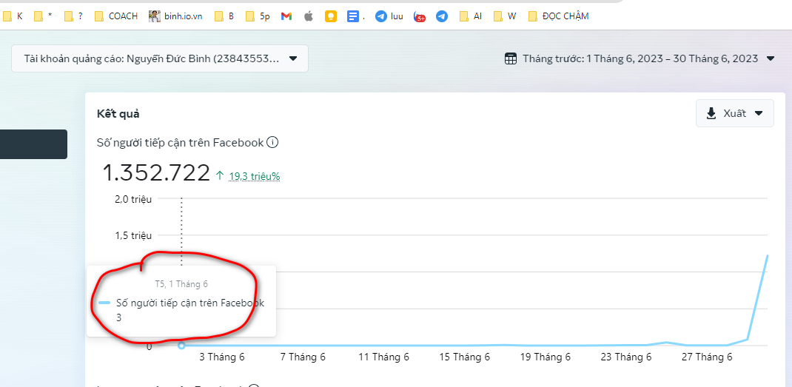
Task: Click info icon beside Số người tiếp cận
Action: click(x=272, y=143)
